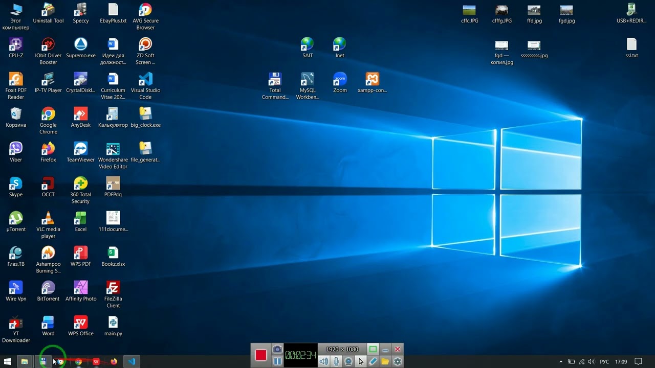
Task: Select the VLC media player shortcut
Action: tap(48, 225)
